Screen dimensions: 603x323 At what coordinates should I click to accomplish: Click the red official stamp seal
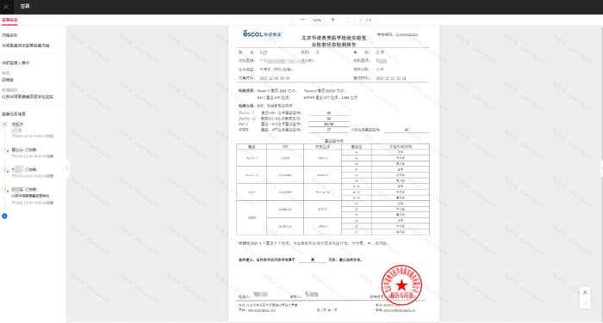(x=401, y=285)
